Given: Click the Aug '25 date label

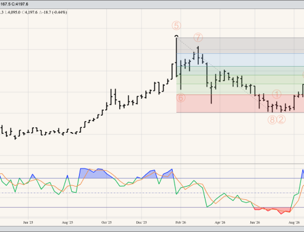Looking at the screenshot, I should coord(67,222).
